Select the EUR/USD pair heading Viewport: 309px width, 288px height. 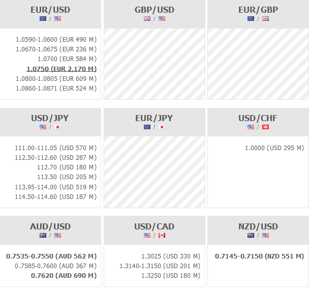[50, 10]
